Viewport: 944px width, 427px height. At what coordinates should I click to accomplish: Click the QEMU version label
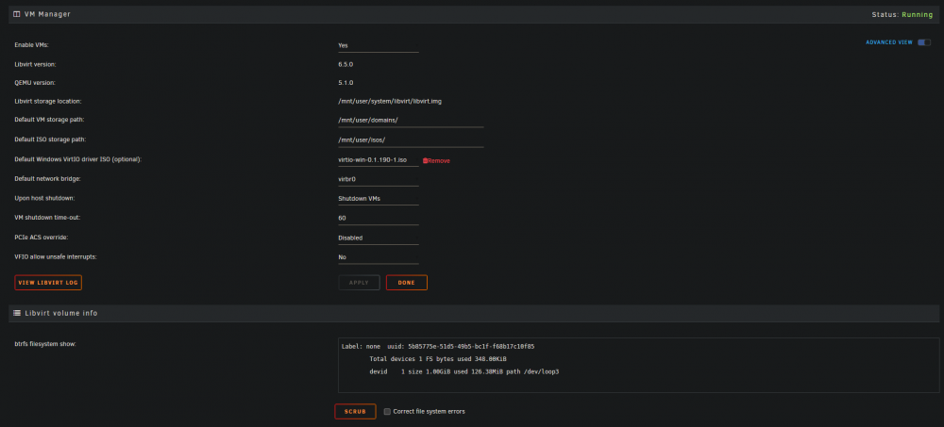click(34, 82)
